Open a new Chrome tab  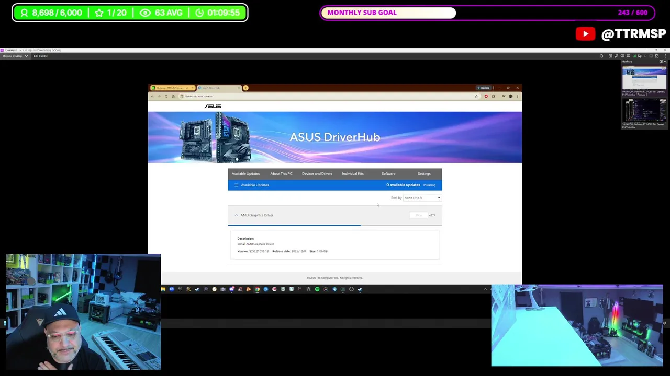[x=245, y=88]
